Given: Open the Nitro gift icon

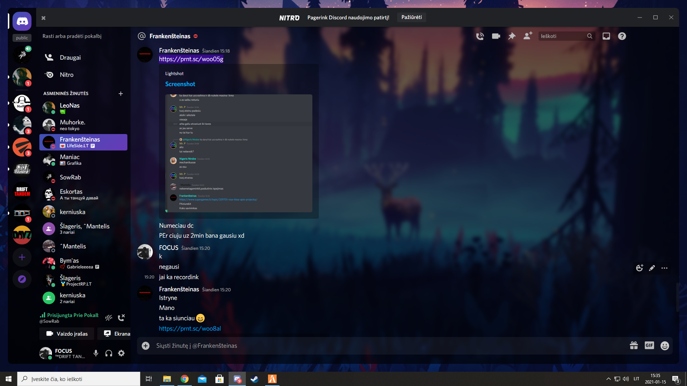Looking at the screenshot, I should pyautogui.click(x=634, y=345).
